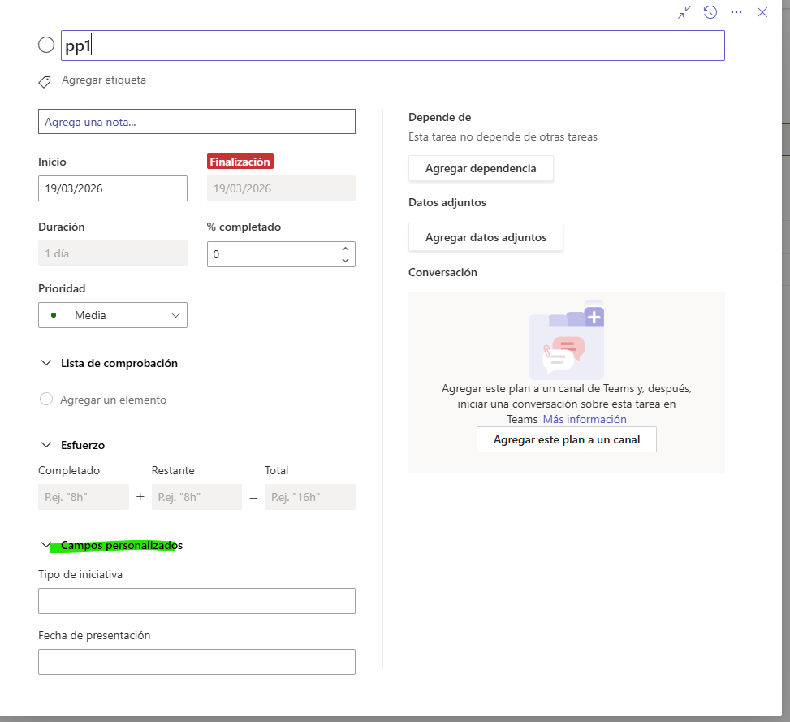
Task: Click the 'Agrega una nota' field
Action: point(196,122)
